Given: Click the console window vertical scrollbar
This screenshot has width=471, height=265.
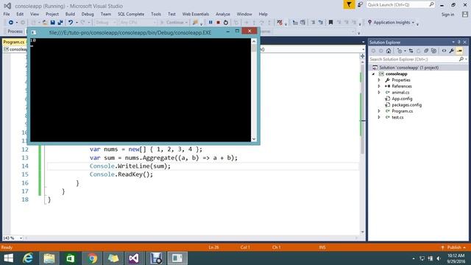Looking at the screenshot, I should coord(254,90).
